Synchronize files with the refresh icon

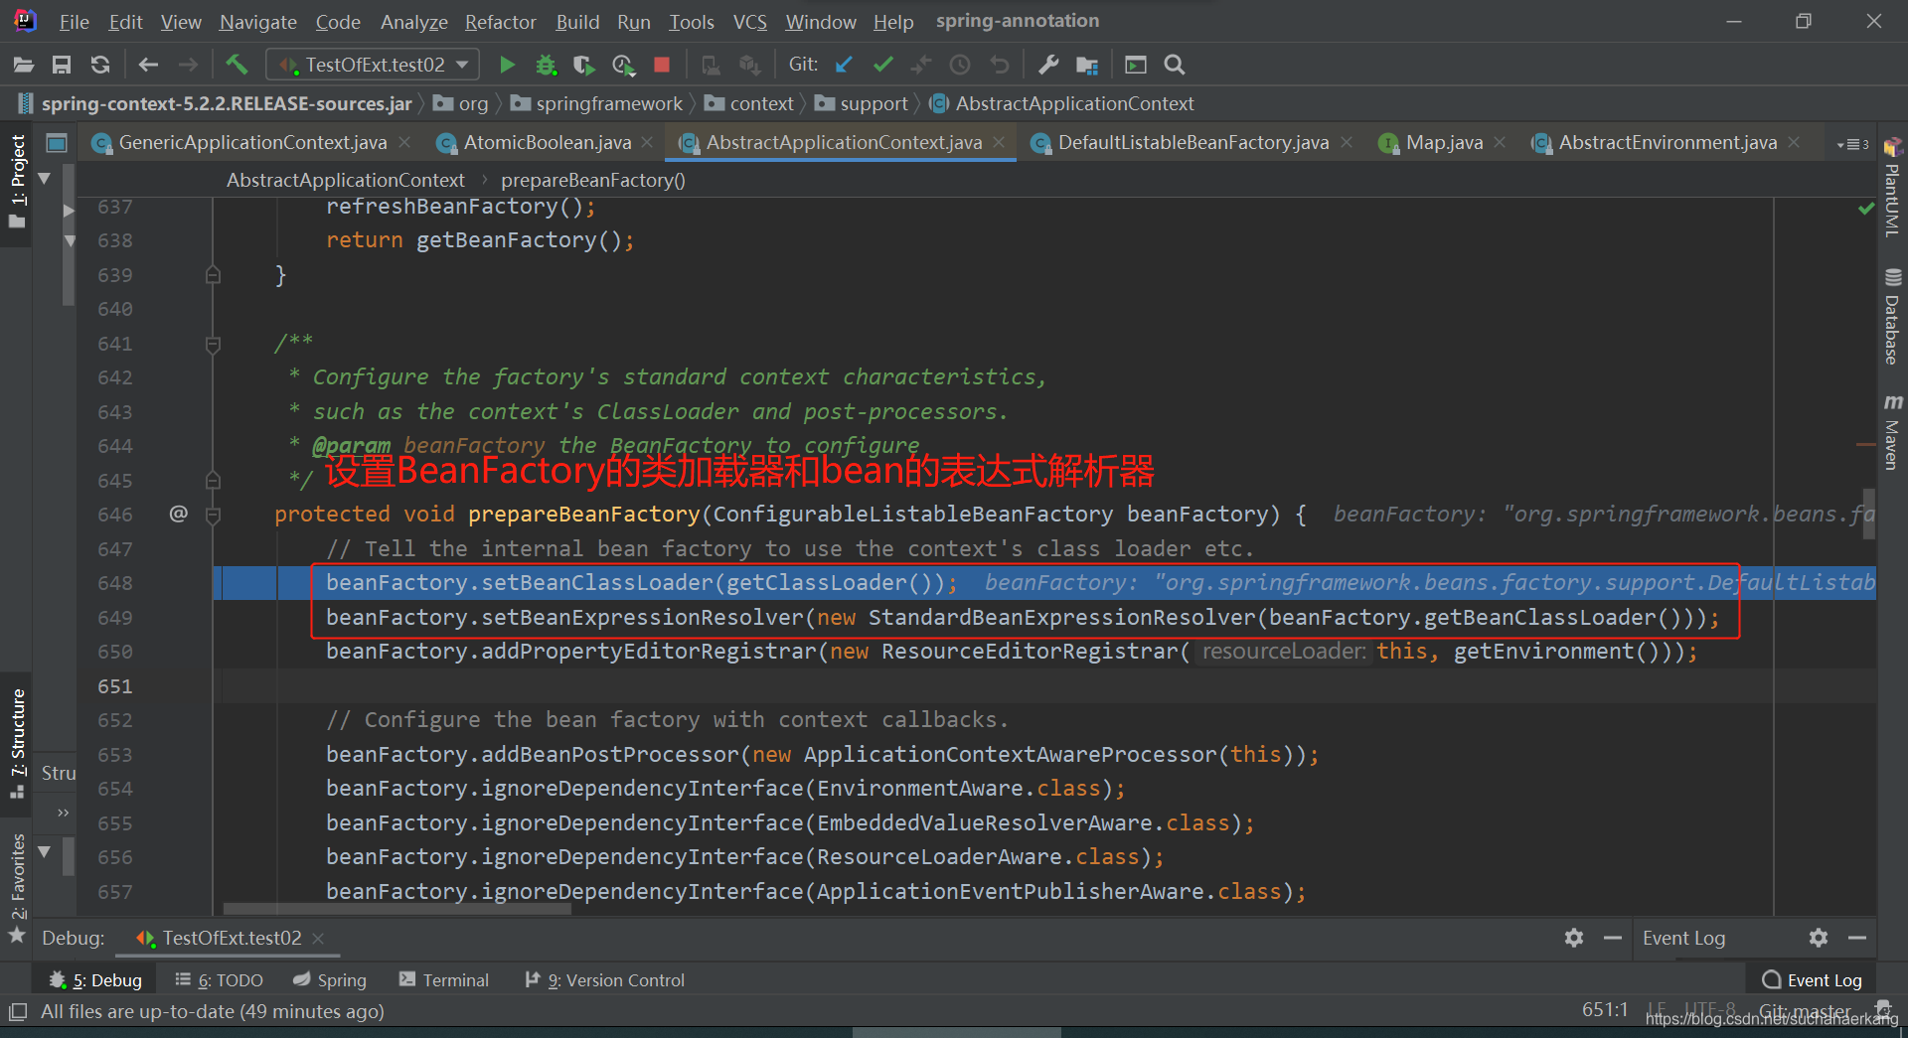click(x=100, y=66)
